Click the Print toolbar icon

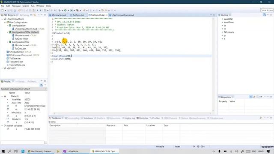(x=15, y=10)
